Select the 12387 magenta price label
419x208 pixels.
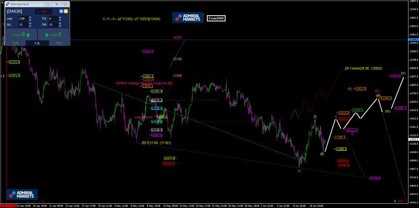point(178,38)
